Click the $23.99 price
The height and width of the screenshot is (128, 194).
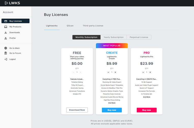click(x=147, y=63)
